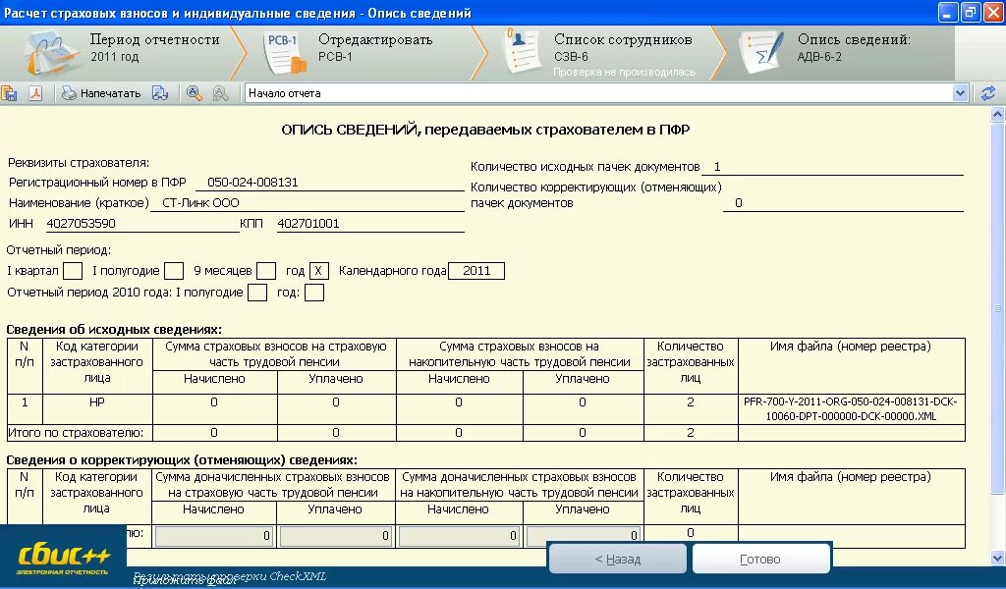Click Сведения об исходных сведениях heading
Screen dimensions: 1006x589
coord(114,330)
